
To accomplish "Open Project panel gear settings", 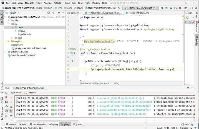I will pos(59,13).
